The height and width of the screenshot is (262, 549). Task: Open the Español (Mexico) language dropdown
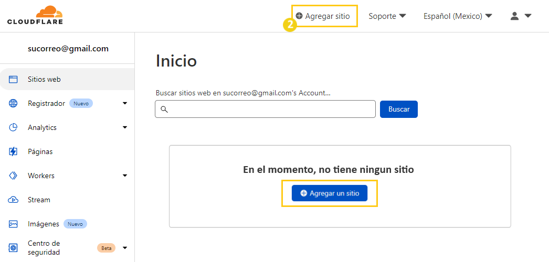click(458, 16)
